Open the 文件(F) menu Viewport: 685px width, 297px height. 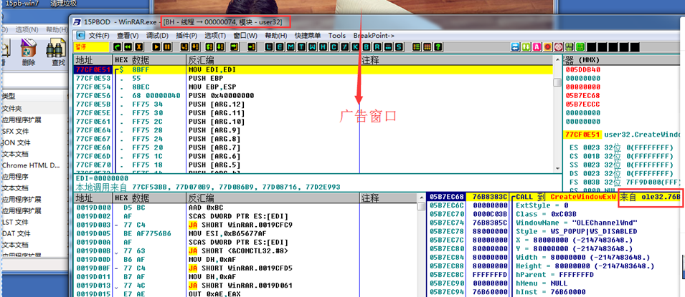point(99,35)
